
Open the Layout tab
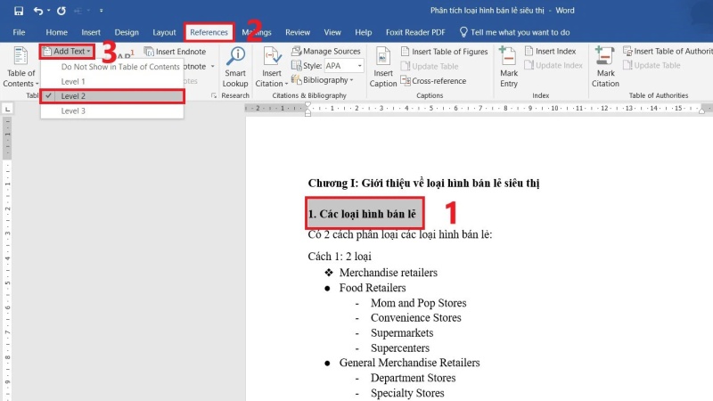(164, 32)
